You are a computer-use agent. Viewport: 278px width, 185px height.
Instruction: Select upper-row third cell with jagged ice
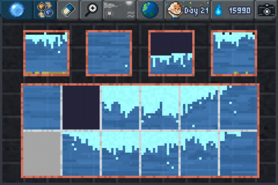[x=120, y=108]
